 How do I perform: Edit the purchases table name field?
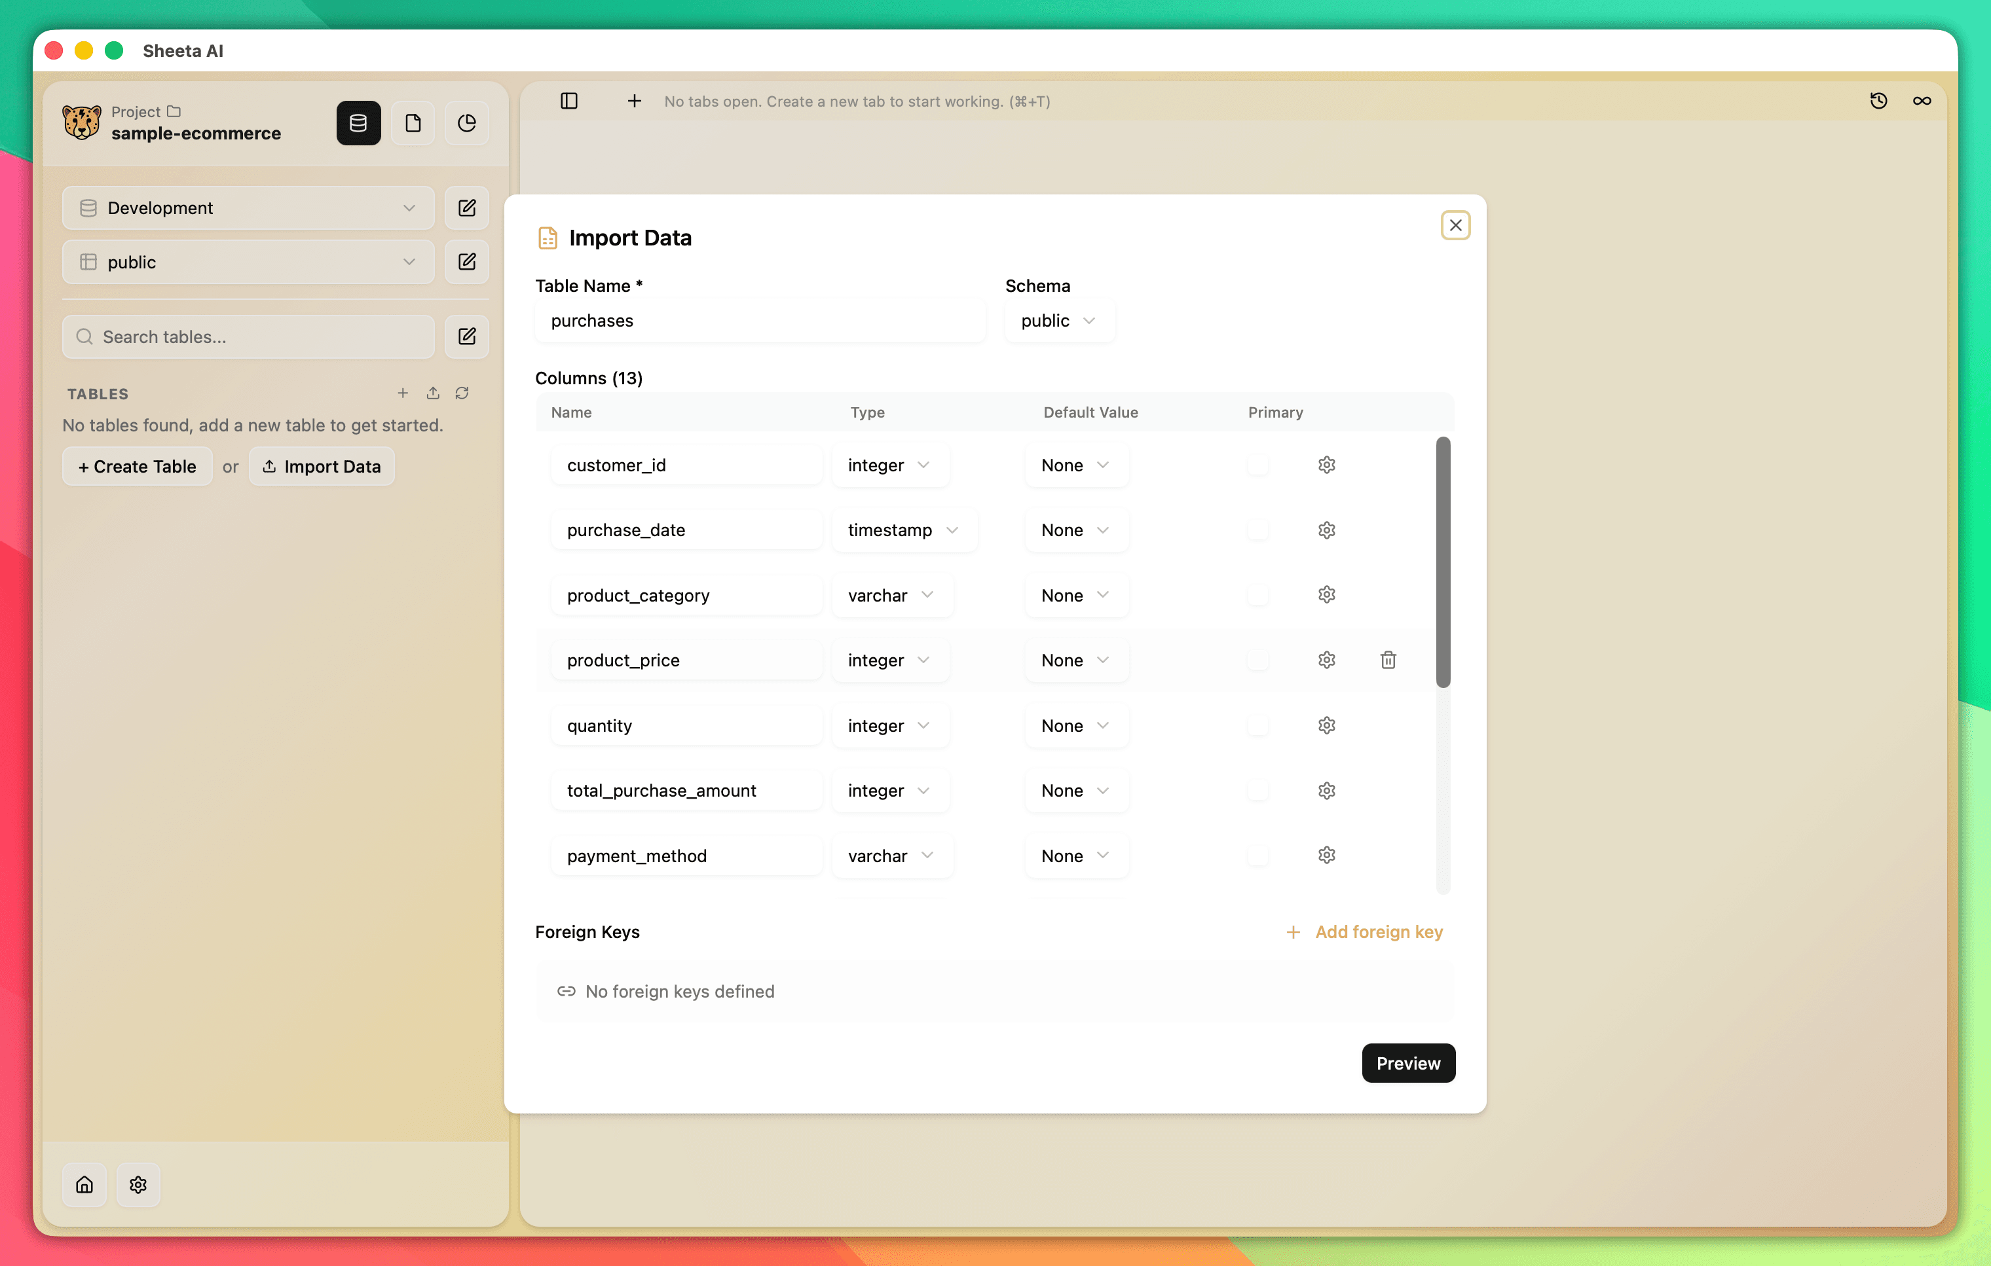click(x=759, y=321)
